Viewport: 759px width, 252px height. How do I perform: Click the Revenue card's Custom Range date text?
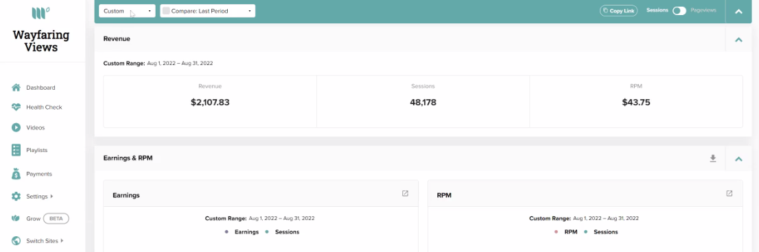[159, 63]
